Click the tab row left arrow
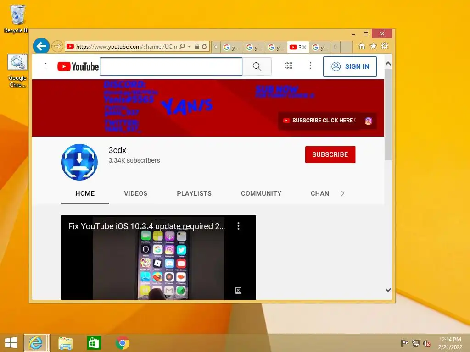Viewport: 470px width, 352px height. pos(216,47)
